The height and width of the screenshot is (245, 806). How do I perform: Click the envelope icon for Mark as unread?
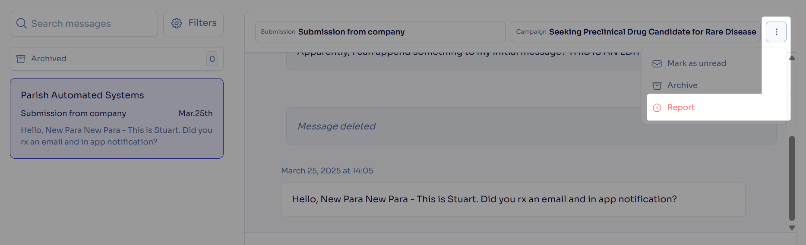[x=657, y=64]
